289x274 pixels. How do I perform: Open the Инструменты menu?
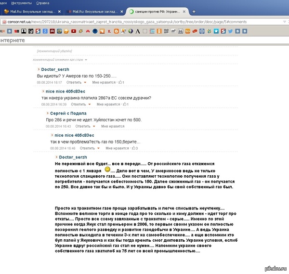click(21, 2)
